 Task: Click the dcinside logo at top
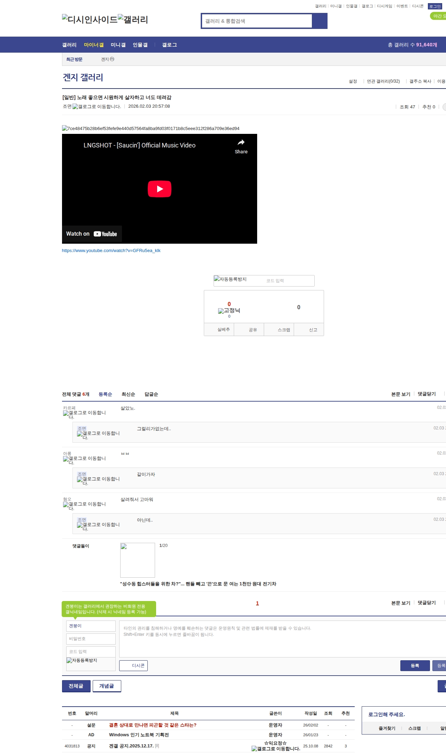pos(90,20)
